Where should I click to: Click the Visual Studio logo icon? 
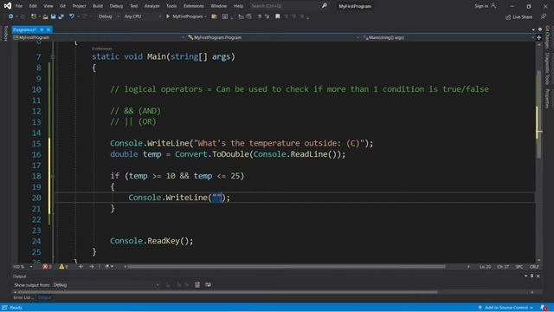tap(8, 6)
